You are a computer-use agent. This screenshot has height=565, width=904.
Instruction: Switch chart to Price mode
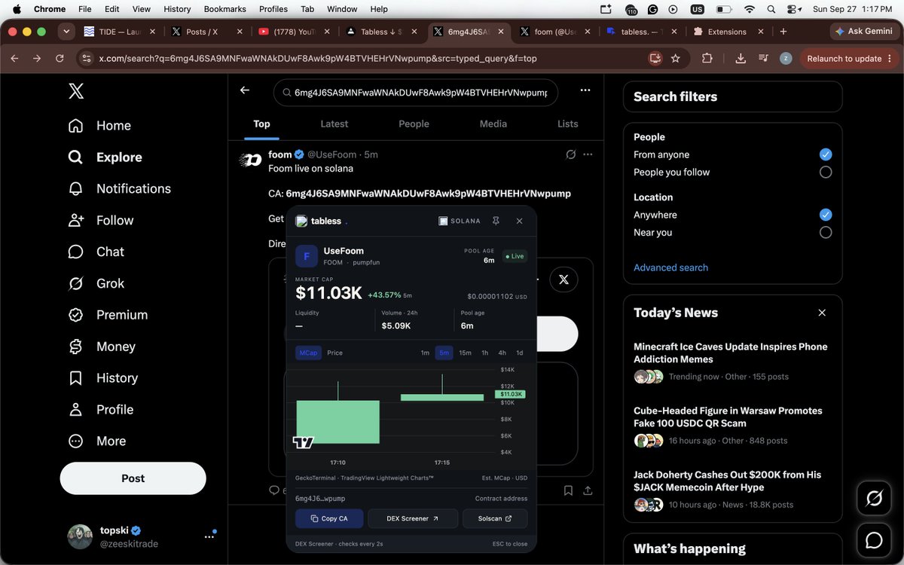pyautogui.click(x=334, y=353)
